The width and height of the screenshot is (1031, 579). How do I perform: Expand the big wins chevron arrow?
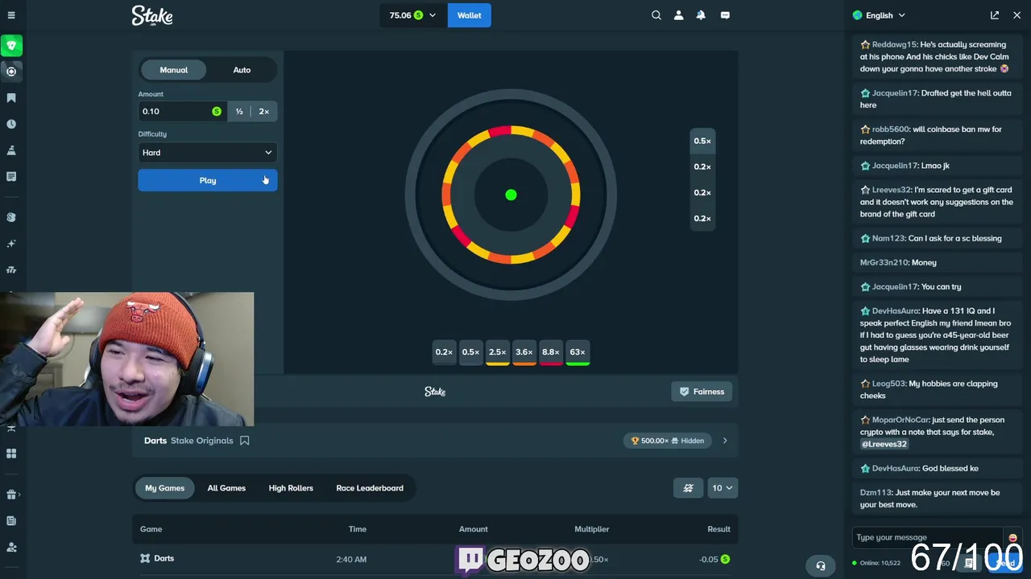point(725,441)
